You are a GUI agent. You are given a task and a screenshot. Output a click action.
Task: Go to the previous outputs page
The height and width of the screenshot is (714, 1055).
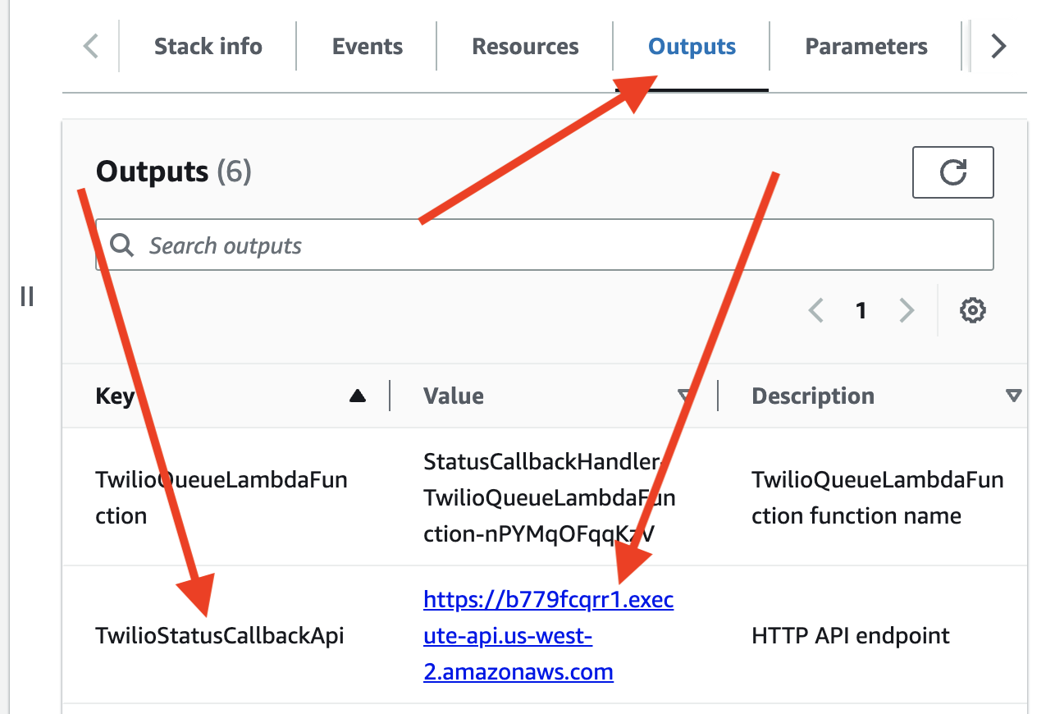coord(815,310)
